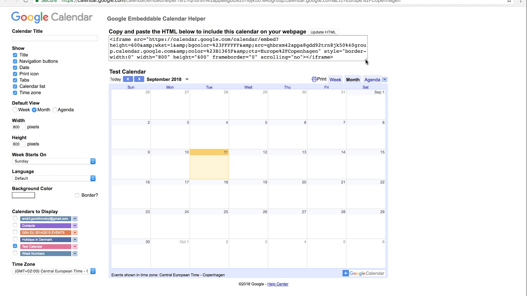This screenshot has height=296, width=527.
Task: Click the Calendar Title input field
Action: point(55,38)
